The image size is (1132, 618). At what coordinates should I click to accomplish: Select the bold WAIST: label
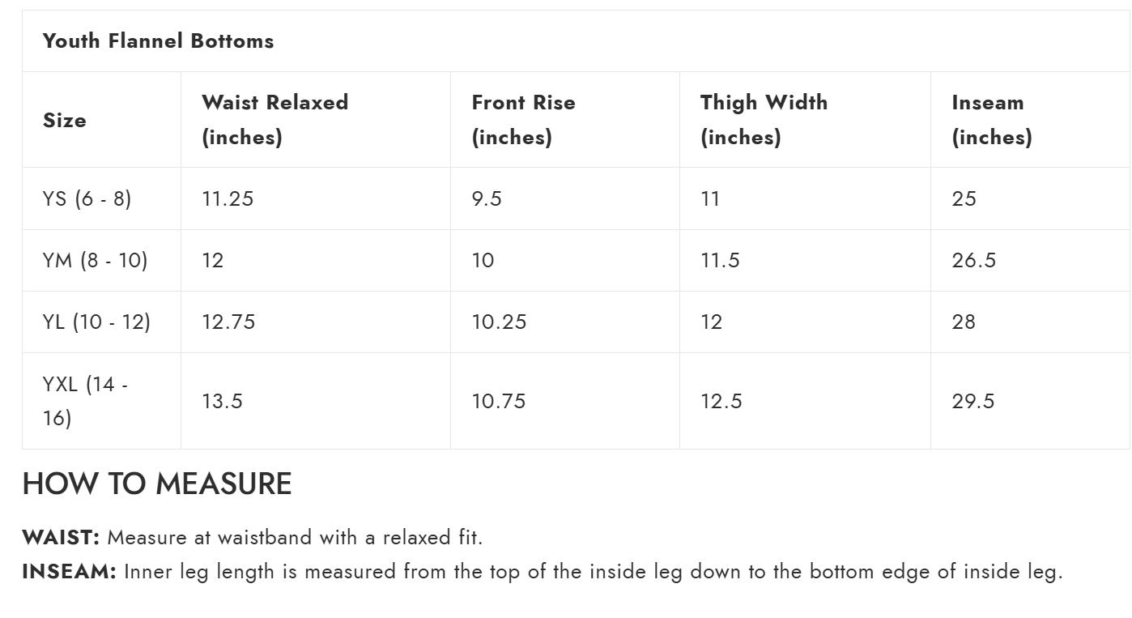coord(61,537)
